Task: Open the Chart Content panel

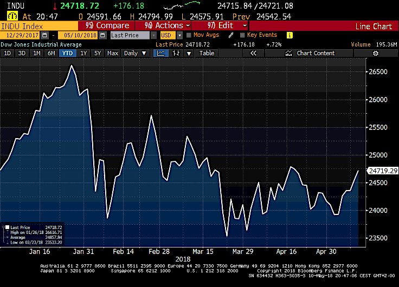Action: click(310, 53)
